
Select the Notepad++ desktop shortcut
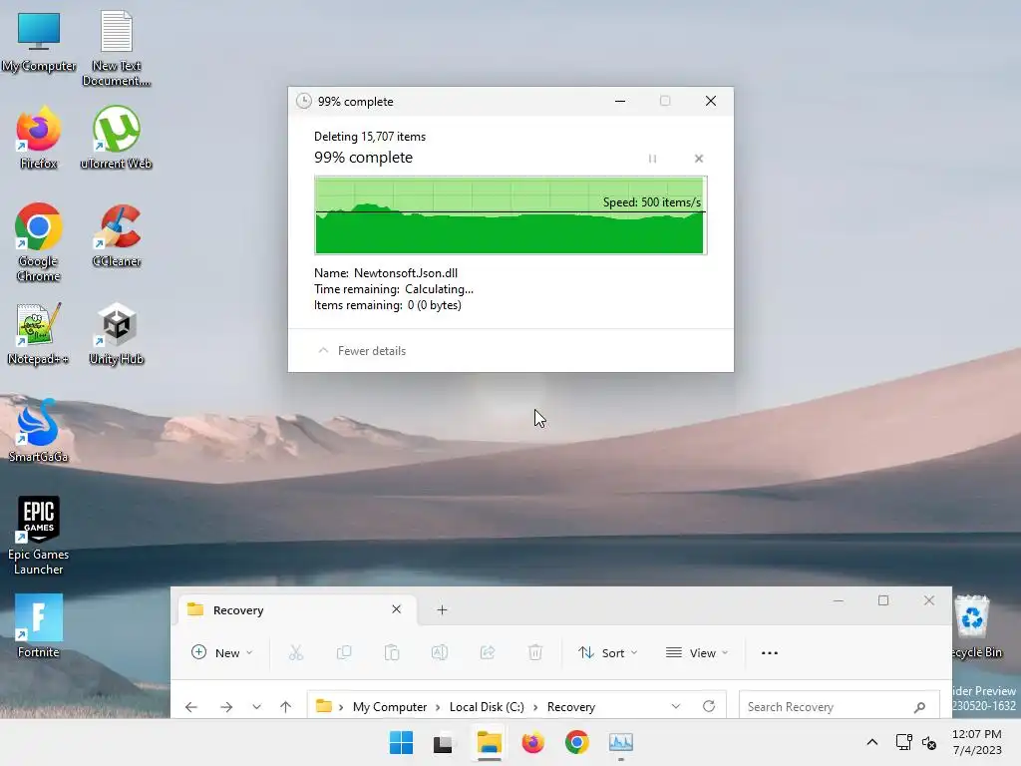click(x=39, y=333)
